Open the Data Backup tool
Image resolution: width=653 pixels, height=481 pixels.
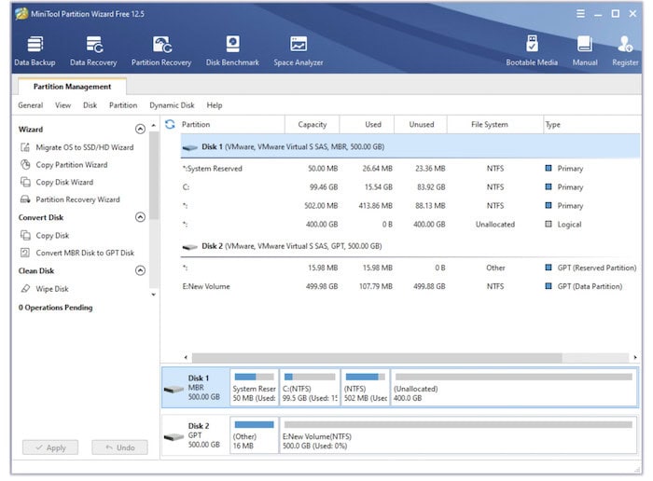[x=35, y=50]
